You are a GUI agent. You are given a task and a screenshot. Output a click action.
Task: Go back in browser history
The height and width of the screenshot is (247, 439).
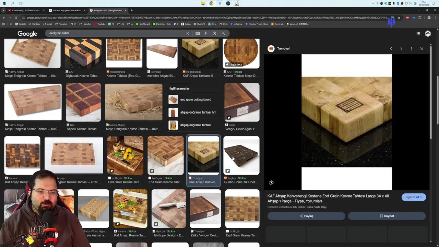4,17
